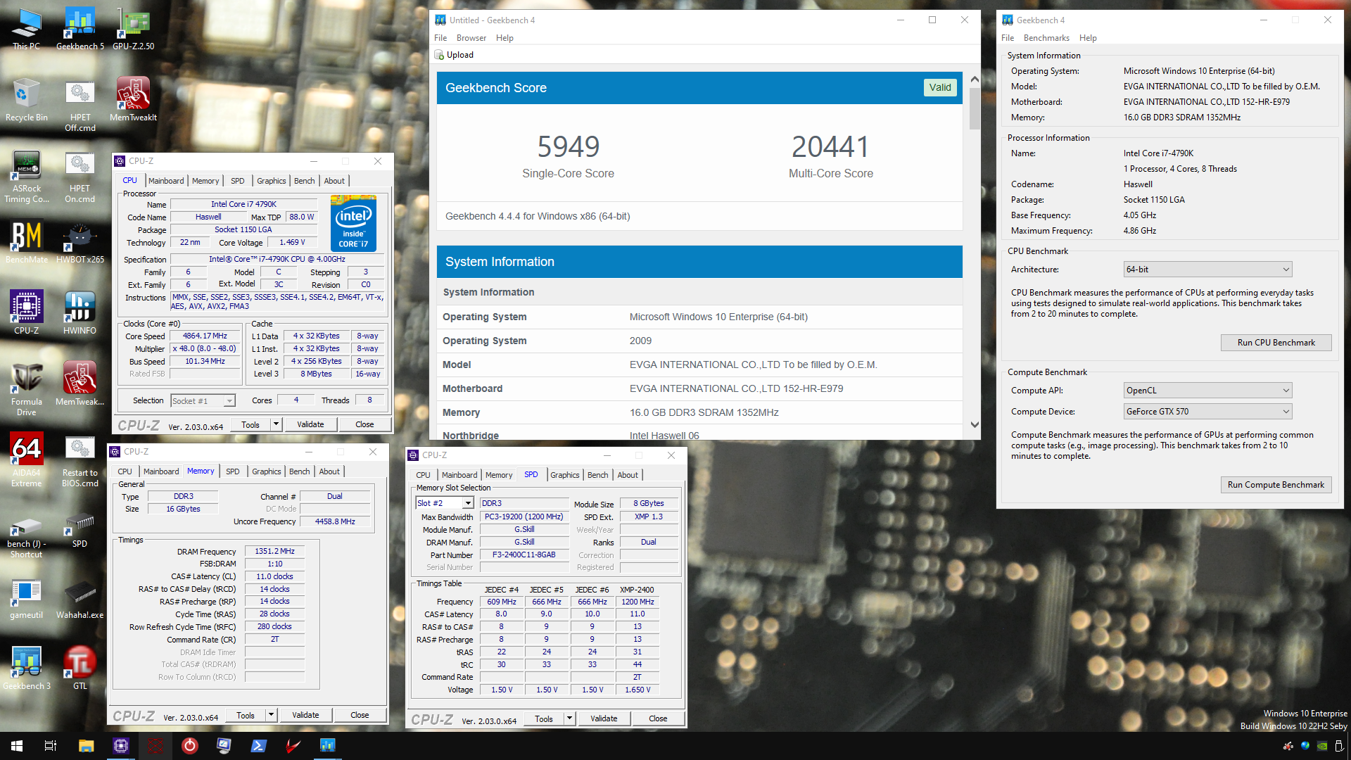Viewport: 1351px width, 760px height.
Task: Open Browser menu in Geekbench results window
Action: click(471, 38)
